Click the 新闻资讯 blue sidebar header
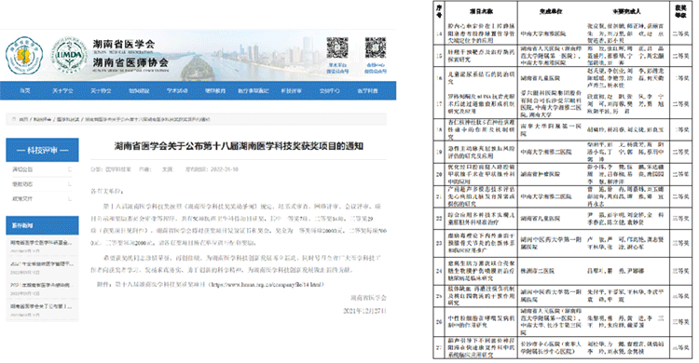The height and width of the screenshot is (363, 699). (42, 225)
